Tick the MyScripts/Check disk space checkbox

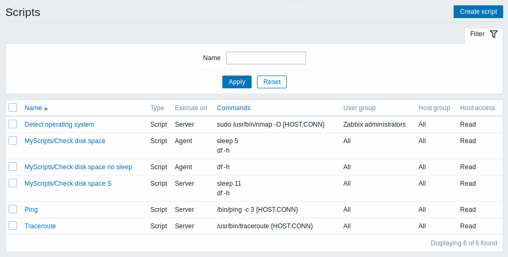point(13,140)
